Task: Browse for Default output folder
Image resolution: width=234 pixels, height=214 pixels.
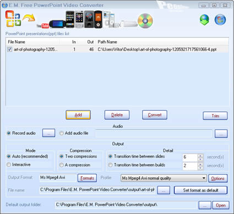Action: 205,205
